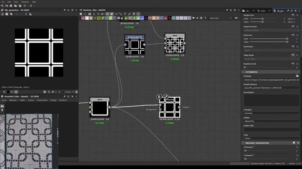
Task: Adjust the Output Size Height slider
Action: pos(262,22)
